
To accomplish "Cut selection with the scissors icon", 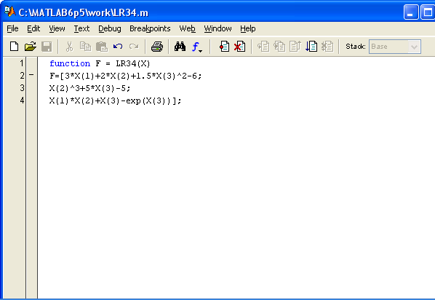I will (69, 47).
